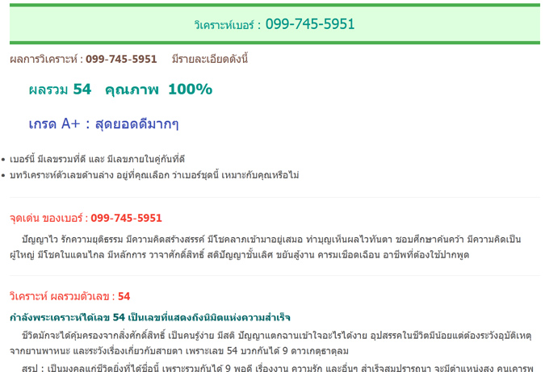Click the 'เกรด A+ : สุดยอดดีมากๆ' line
545x372 pixels.
tap(103, 123)
